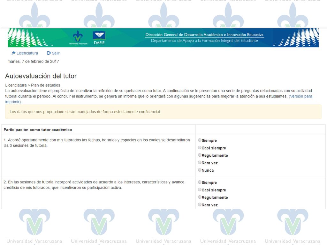
Task: Click the graduation cap icon beside Licenciatura
Action: [13, 53]
